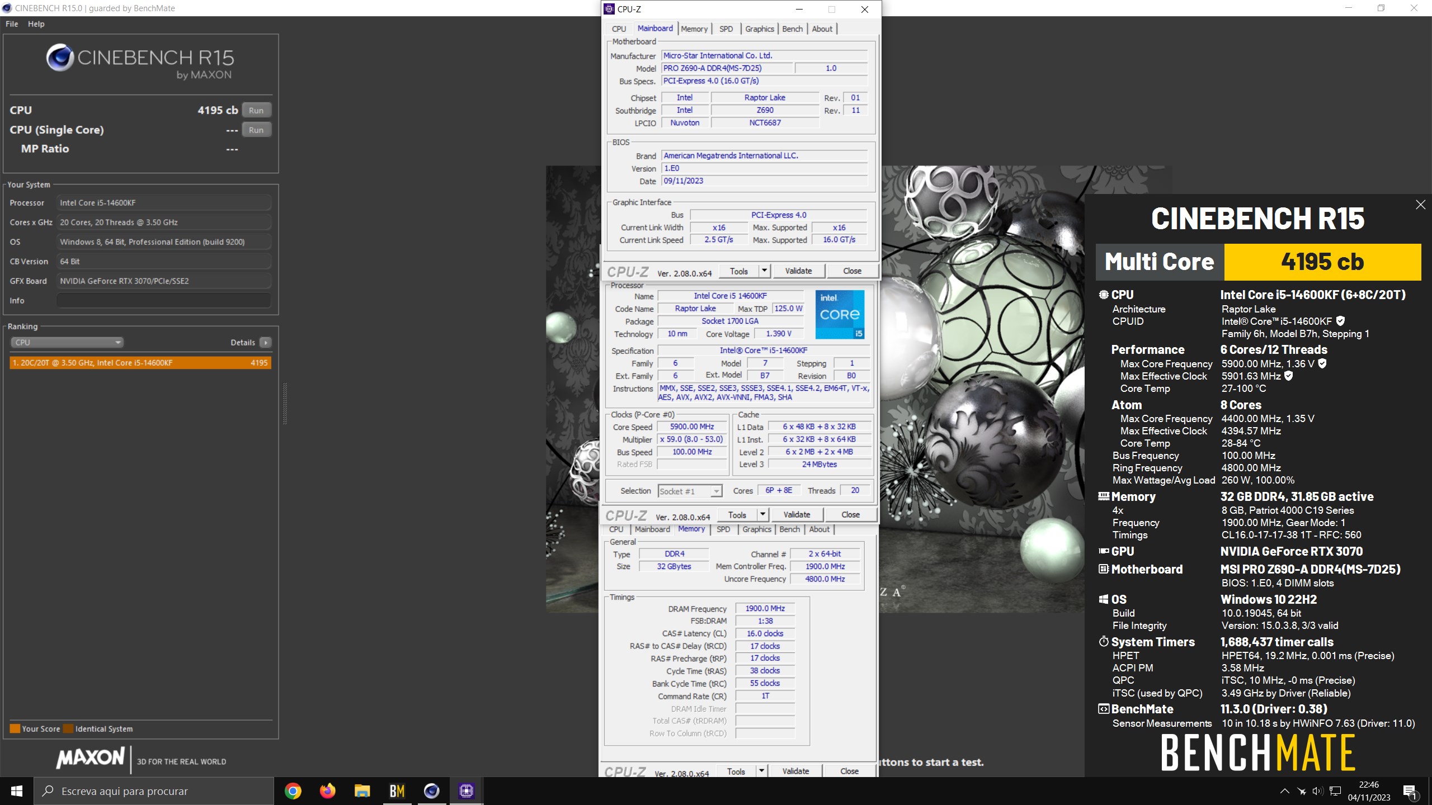The height and width of the screenshot is (805, 1432).
Task: Select Memory tab in top CPU-Z window
Action: pos(694,29)
